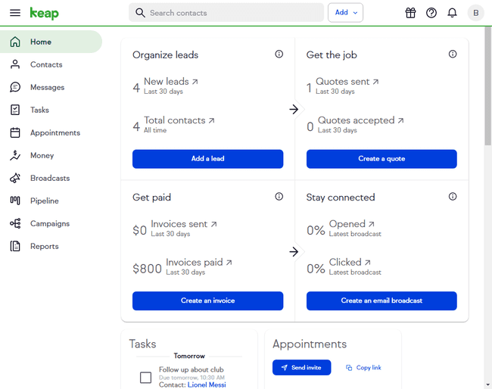Open the help question mark icon
Image resolution: width=492 pixels, height=389 pixels.
click(x=431, y=13)
